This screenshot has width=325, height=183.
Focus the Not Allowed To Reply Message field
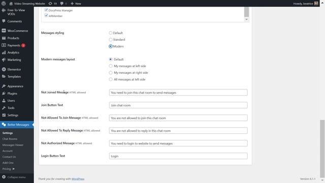[178, 131]
